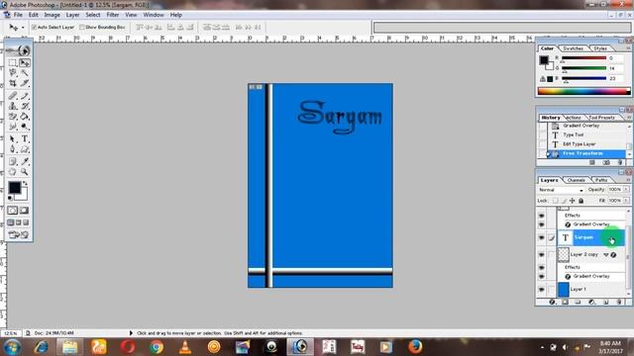The image size is (634, 356).
Task: Open Color panel options menu arrow
Action: point(628,48)
